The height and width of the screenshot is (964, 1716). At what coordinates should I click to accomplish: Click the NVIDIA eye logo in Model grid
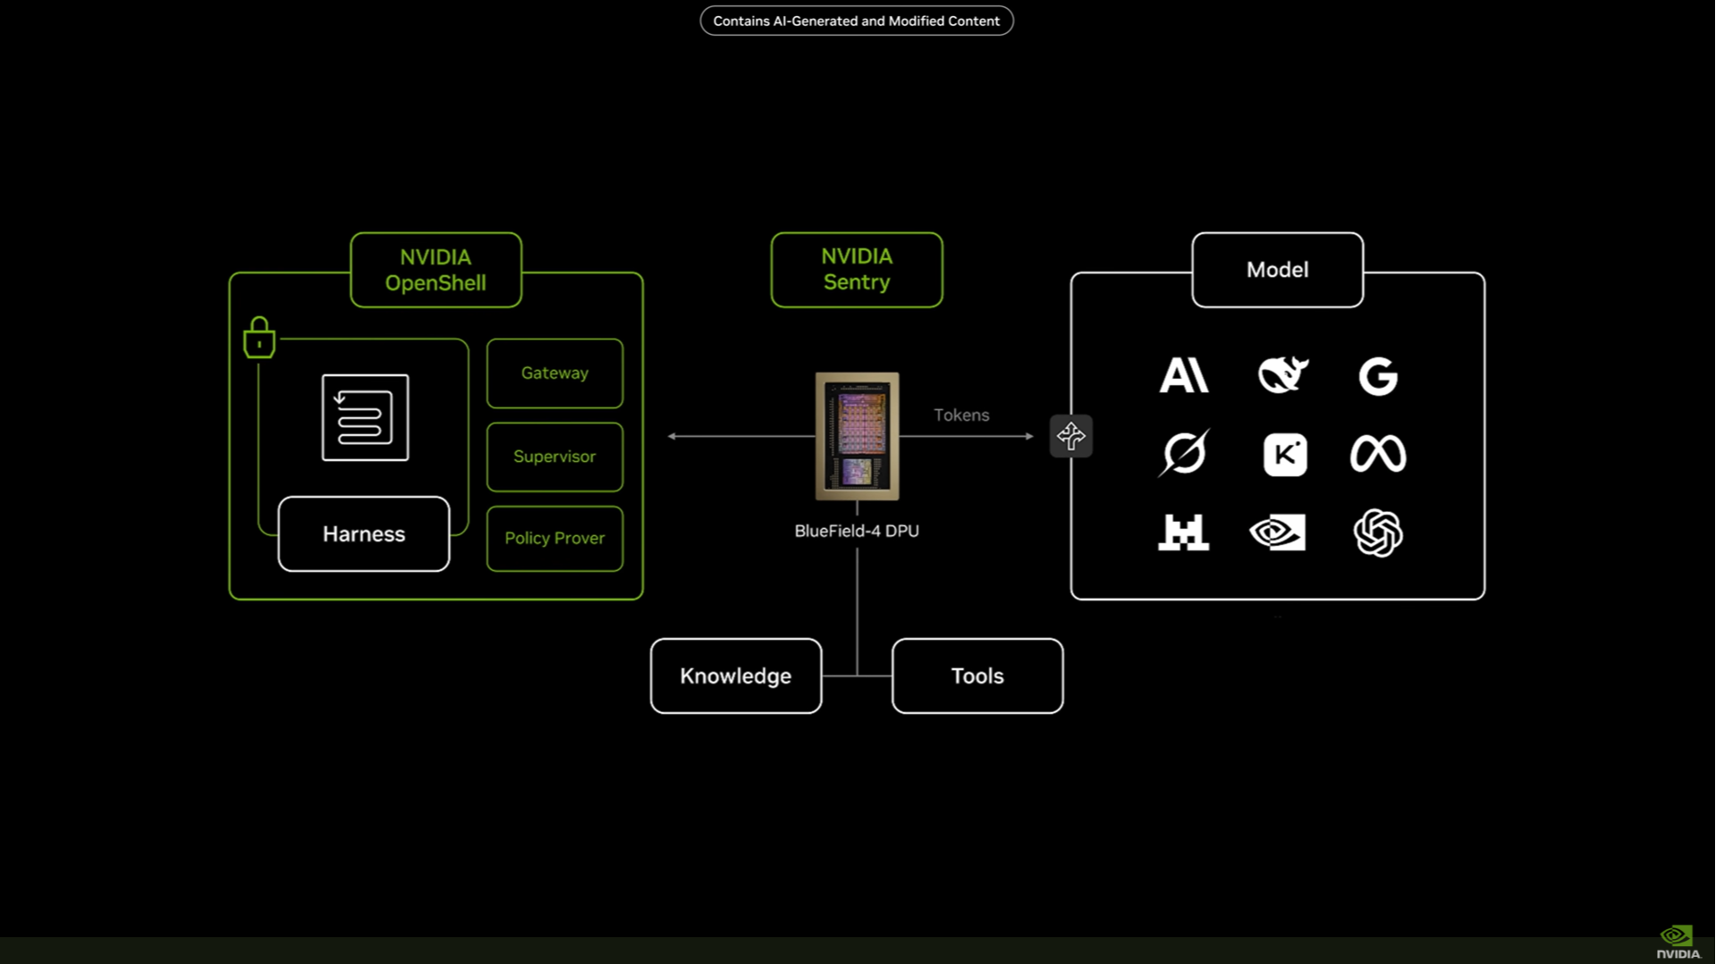pyautogui.click(x=1278, y=532)
